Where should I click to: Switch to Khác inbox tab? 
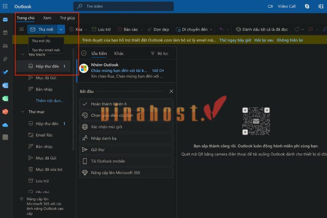tap(119, 53)
